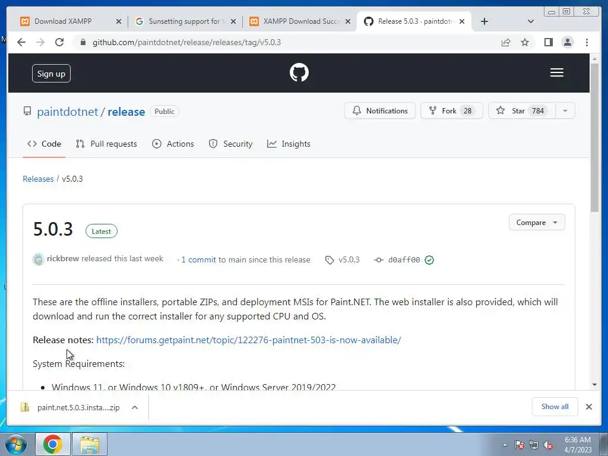Click the Sign up button
Viewport: 608px width, 456px height.
click(51, 73)
